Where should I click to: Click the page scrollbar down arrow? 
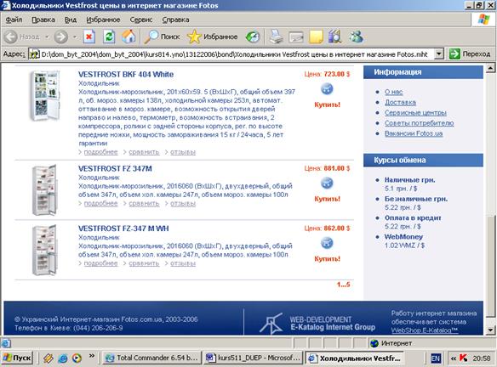(x=490, y=330)
